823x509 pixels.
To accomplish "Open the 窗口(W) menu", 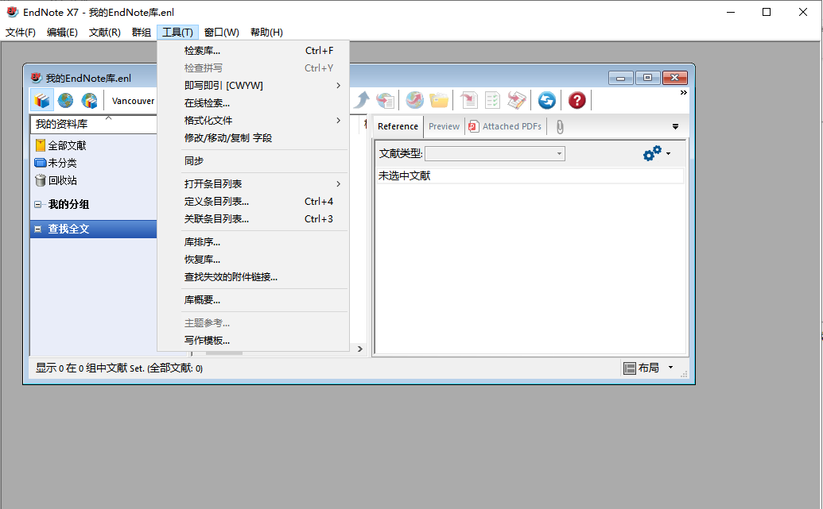I will pos(222,33).
